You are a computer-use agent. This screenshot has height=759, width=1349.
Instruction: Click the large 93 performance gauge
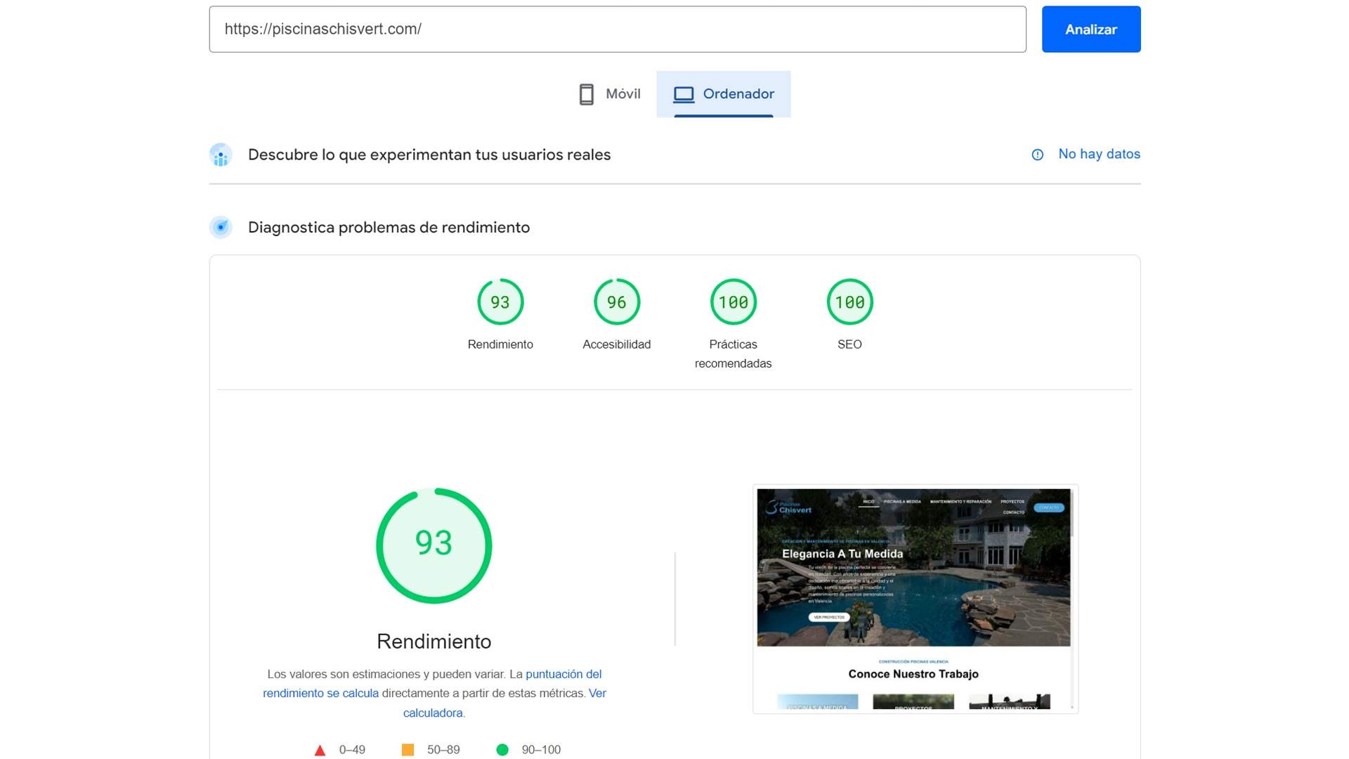(434, 545)
